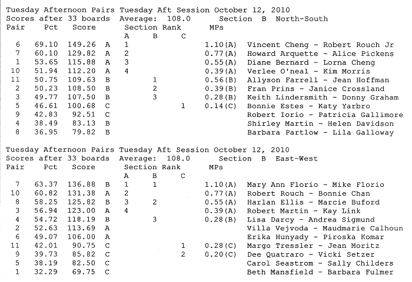412x282 pixels.
Task: Click the 1.10(A) masterpoints in North-South
Action: click(x=221, y=45)
